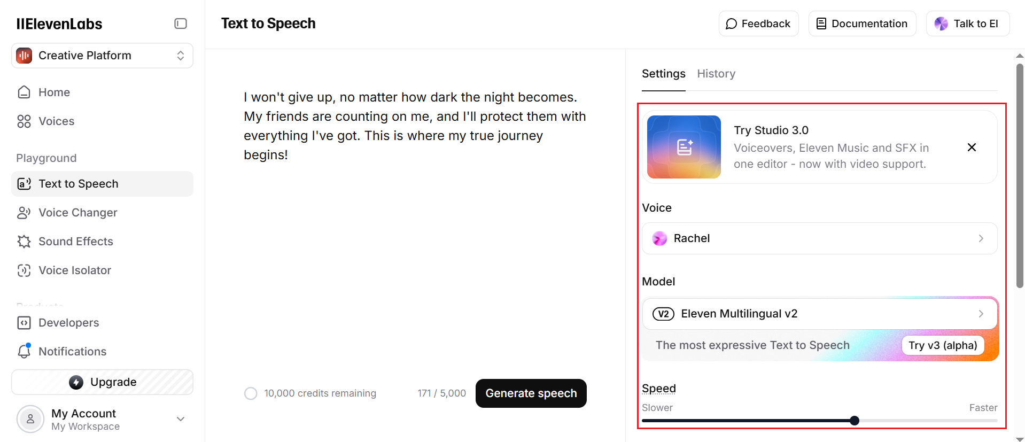Screen dimensions: 1025x442
Task: Collapse the sidebar panel icon
Action: [181, 24]
